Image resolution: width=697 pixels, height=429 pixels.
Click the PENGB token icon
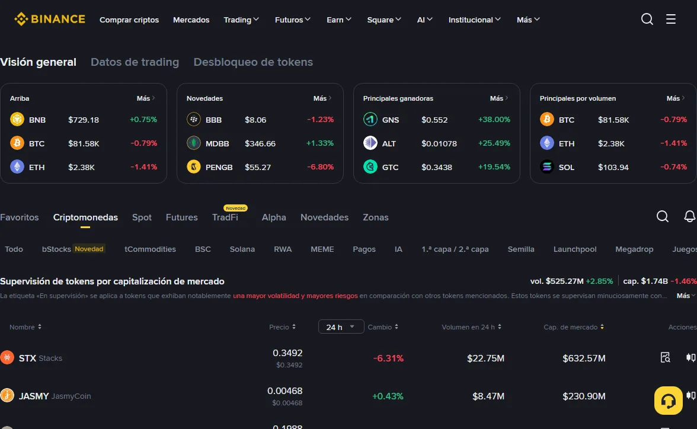[193, 167]
